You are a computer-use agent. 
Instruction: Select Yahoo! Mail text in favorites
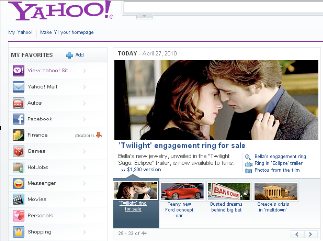coord(42,87)
